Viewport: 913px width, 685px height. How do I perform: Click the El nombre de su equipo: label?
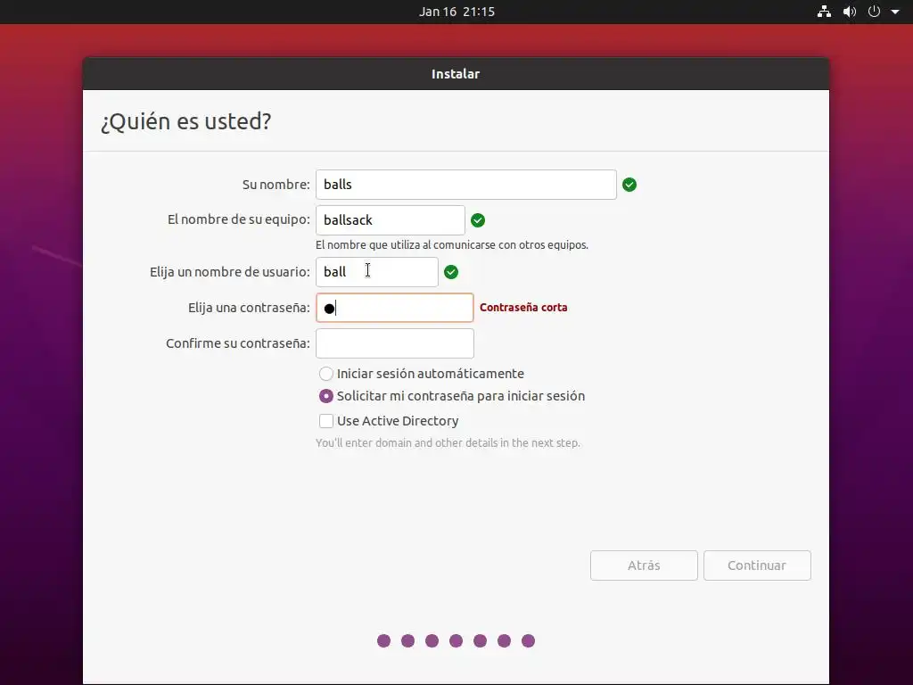[239, 219]
